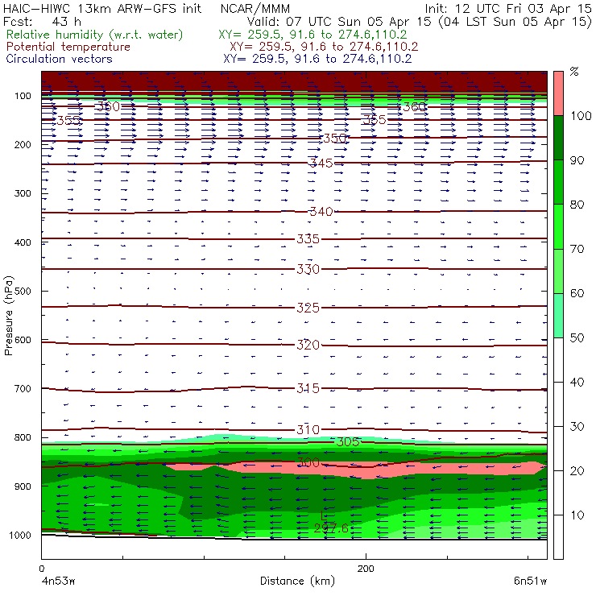596x596 pixels.
Task: Click the 60–70% light green colorbar segment
Action: (x=558, y=271)
